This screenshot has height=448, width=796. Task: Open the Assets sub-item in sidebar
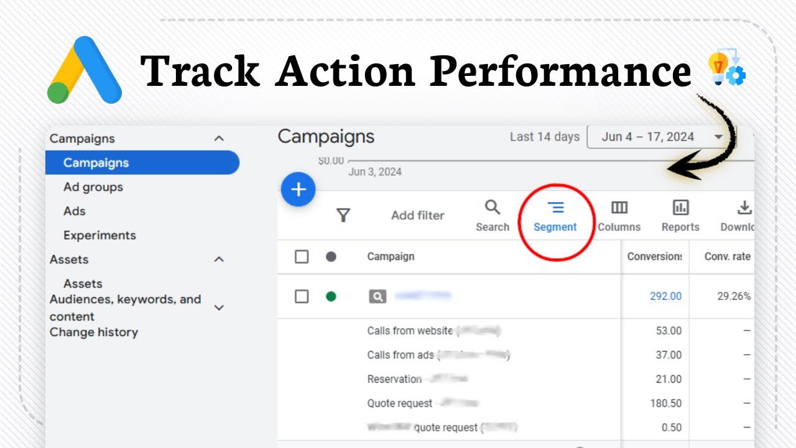click(83, 283)
